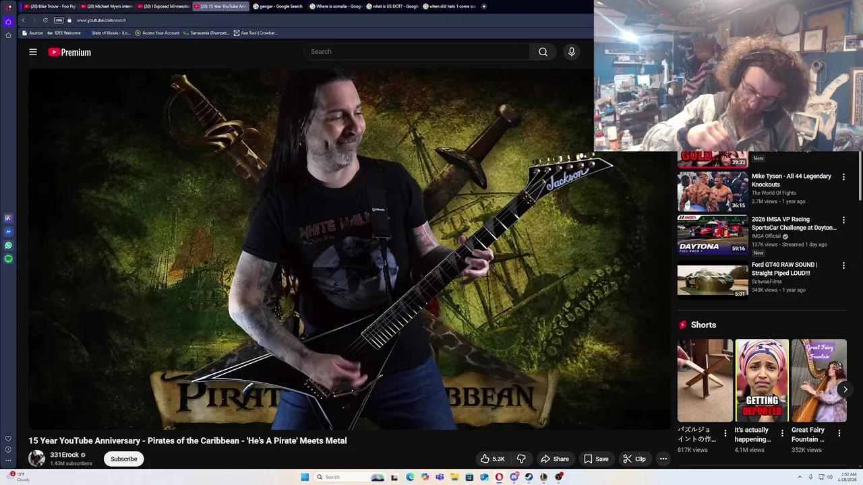863x485 pixels.
Task: Open the IDES Welcome bookmark
Action: pos(64,33)
